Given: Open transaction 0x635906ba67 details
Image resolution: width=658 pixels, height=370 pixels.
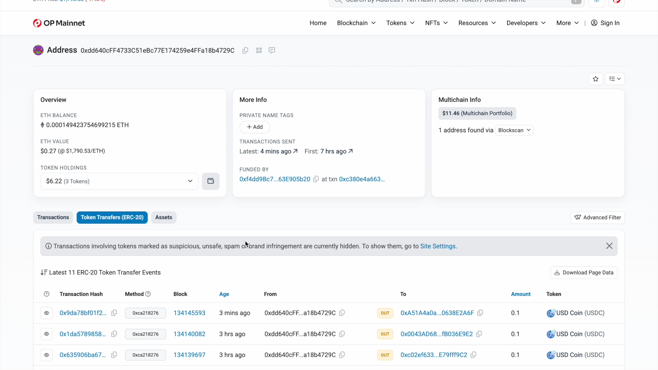Looking at the screenshot, I should click(83, 355).
